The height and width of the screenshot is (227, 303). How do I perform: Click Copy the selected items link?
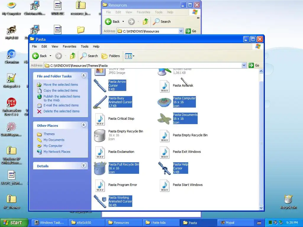[x=60, y=90]
